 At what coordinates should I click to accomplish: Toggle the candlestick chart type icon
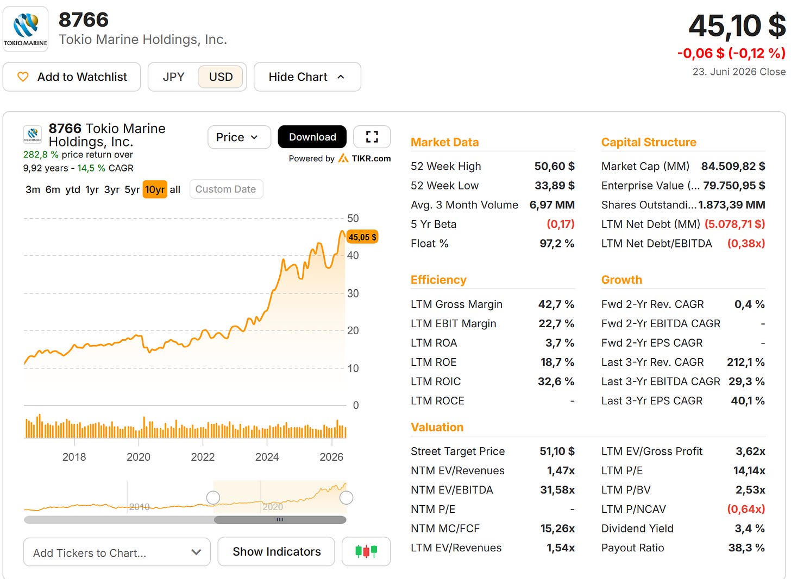tap(366, 551)
